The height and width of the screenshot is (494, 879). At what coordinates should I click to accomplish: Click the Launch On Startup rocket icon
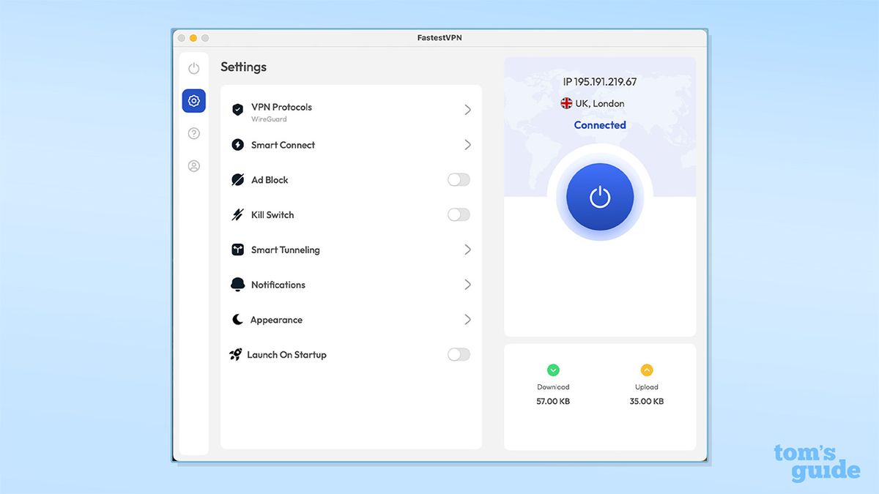(237, 354)
